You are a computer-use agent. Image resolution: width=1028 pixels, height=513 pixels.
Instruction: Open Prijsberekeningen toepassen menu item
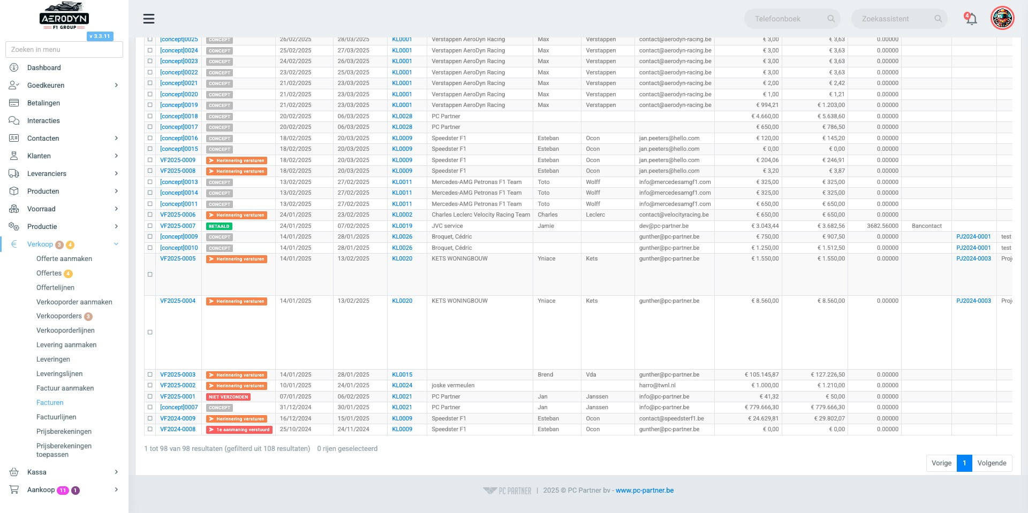click(x=64, y=450)
